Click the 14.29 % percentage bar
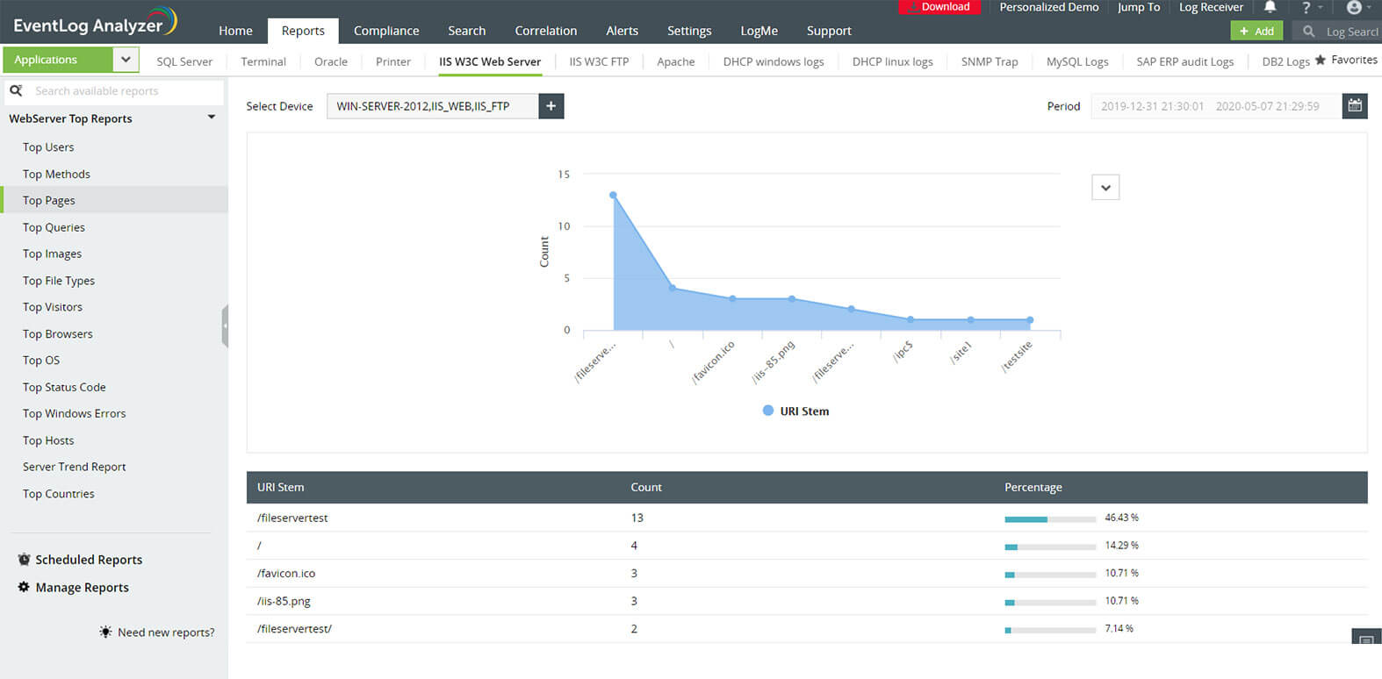Screen dimensions: 1382x679 [1050, 547]
